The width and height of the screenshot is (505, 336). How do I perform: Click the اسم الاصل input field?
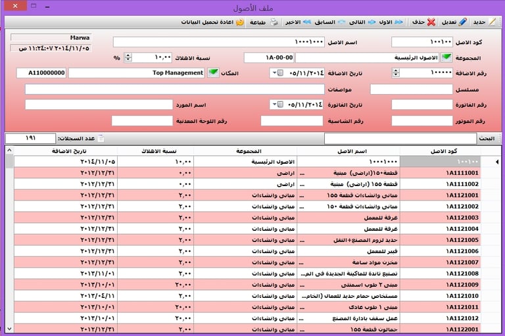pos(218,42)
